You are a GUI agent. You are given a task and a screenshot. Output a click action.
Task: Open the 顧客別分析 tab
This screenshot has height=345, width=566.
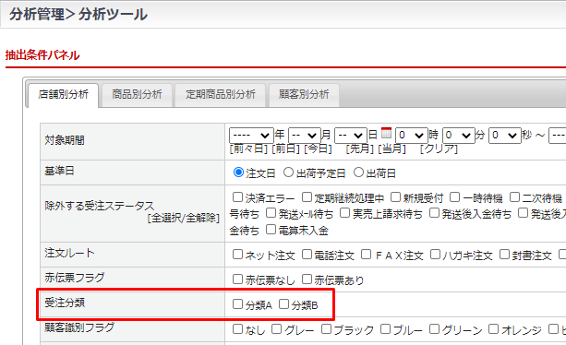pyautogui.click(x=304, y=95)
